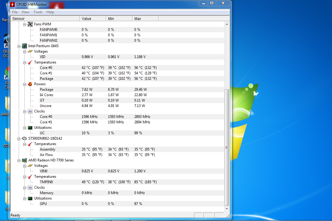Viewport: 332px width, 221px height.
Task: Click the AMD Radeon graphics card icon
Action: 24,160
